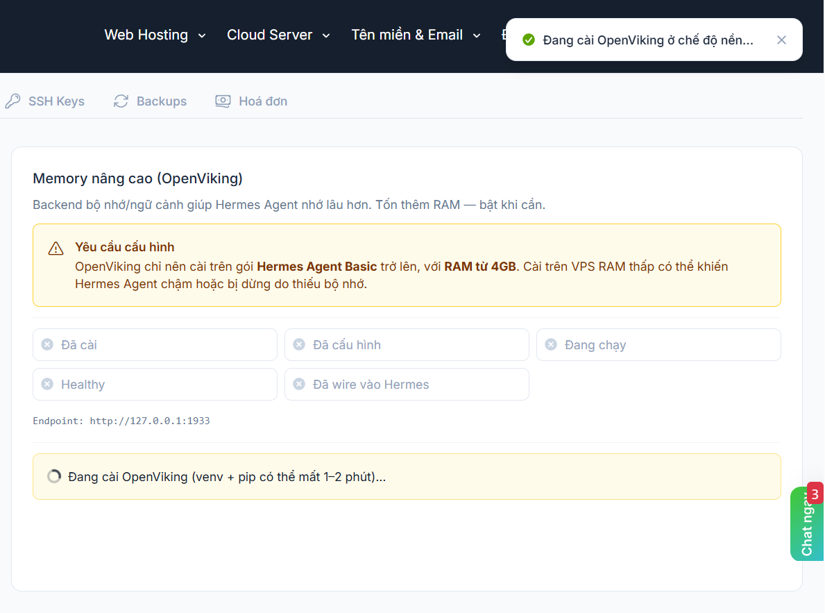
Task: Click the Yêu cầu cấu hình heading
Action: pos(125,247)
